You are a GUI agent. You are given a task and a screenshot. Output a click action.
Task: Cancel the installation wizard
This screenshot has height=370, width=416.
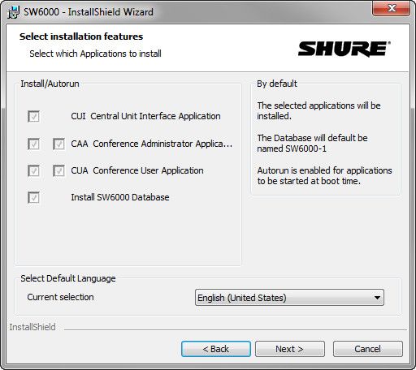(367, 349)
